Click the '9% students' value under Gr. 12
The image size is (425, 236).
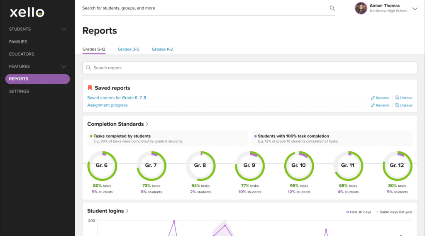(x=397, y=192)
